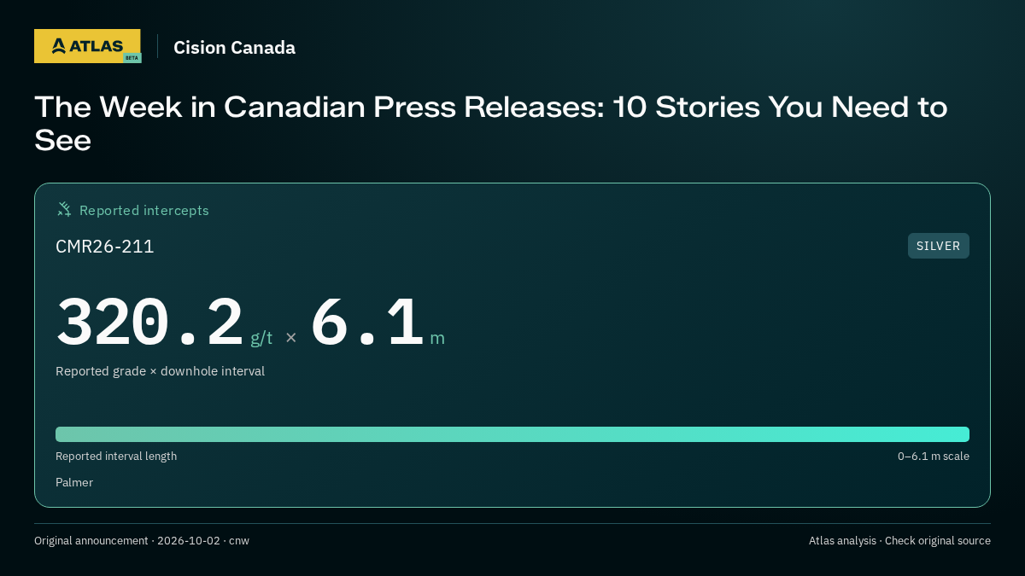Image resolution: width=1025 pixels, height=576 pixels.
Task: Click the 0–6.1 m scale label
Action: 933,457
